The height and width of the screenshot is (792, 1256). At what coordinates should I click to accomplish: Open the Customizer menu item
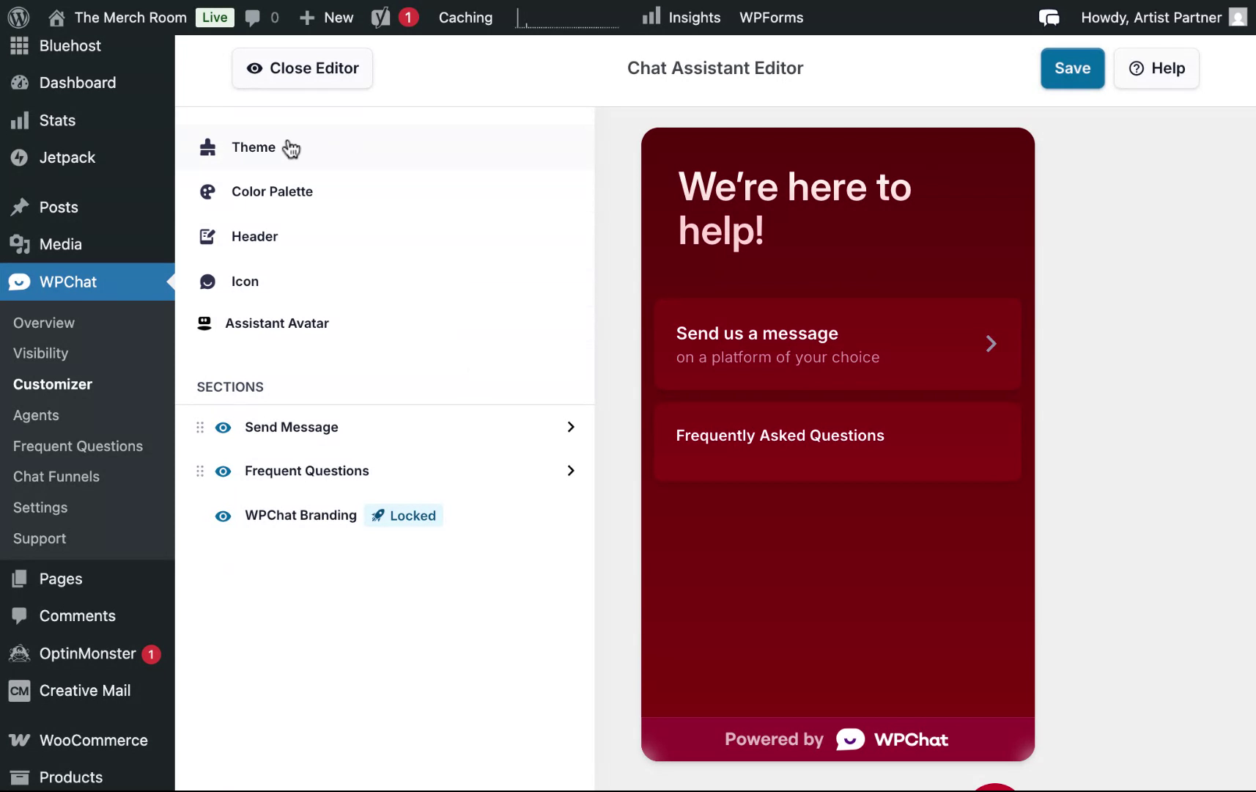(52, 384)
